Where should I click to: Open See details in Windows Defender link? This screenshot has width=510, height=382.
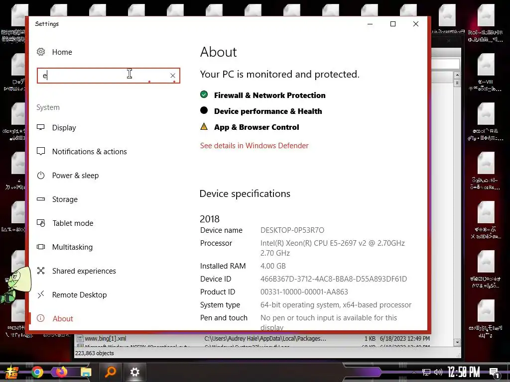[x=255, y=146]
